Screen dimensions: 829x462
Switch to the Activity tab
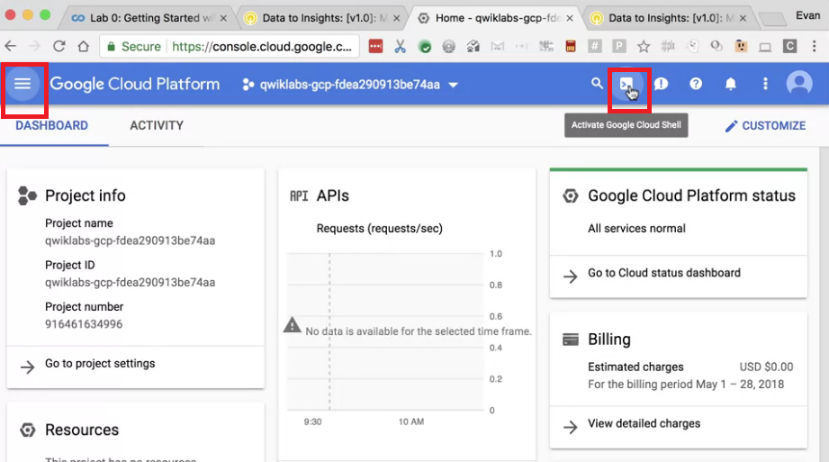(x=157, y=125)
